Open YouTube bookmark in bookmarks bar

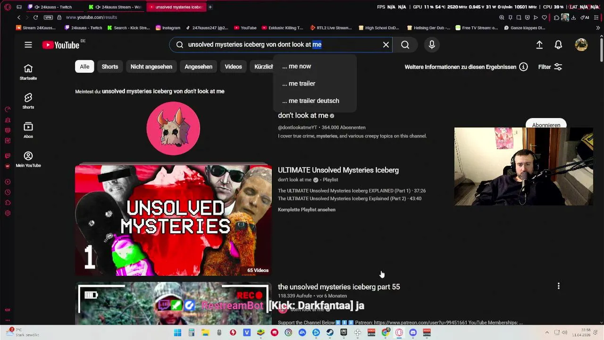click(x=245, y=28)
